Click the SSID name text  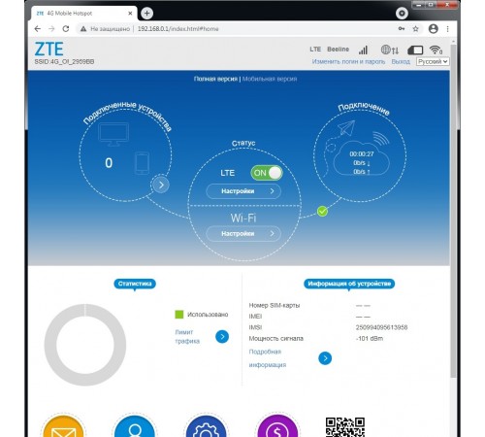pos(64,61)
